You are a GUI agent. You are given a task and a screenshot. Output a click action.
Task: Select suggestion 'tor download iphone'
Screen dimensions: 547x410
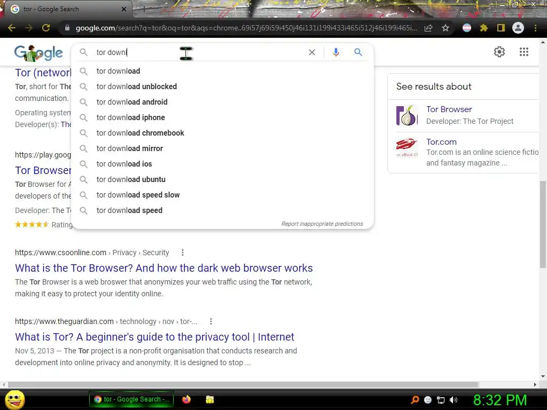pos(222,117)
